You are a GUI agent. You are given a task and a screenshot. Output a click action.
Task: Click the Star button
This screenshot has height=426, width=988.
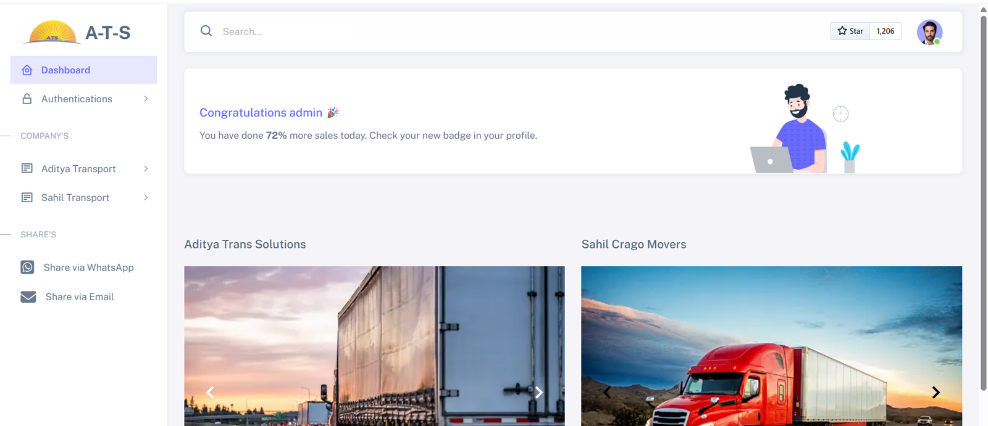(x=850, y=31)
